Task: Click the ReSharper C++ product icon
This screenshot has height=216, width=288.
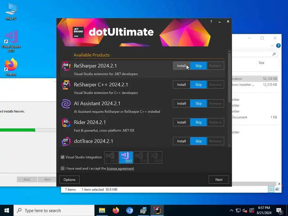Action: 66,85
